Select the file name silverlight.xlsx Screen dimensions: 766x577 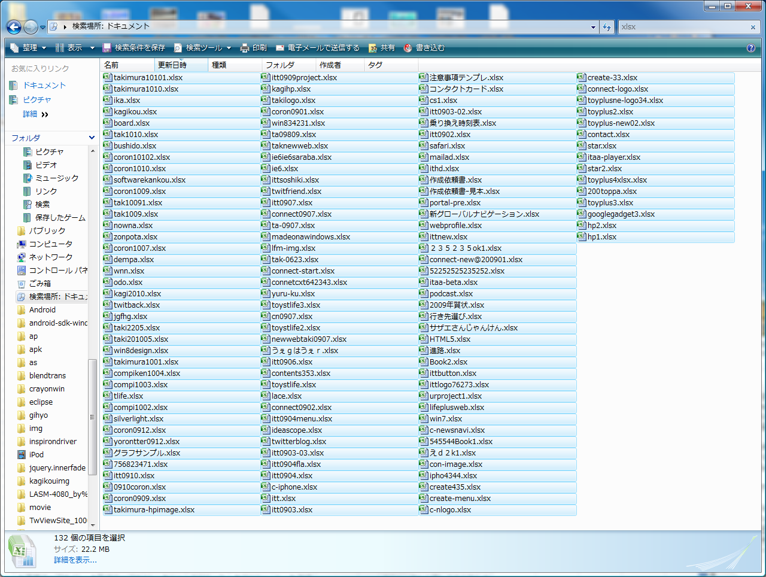click(138, 419)
